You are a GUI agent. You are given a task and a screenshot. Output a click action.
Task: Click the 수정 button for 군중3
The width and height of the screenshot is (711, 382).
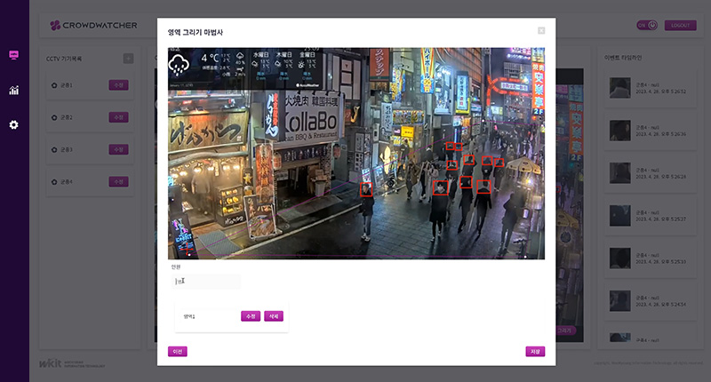point(118,149)
